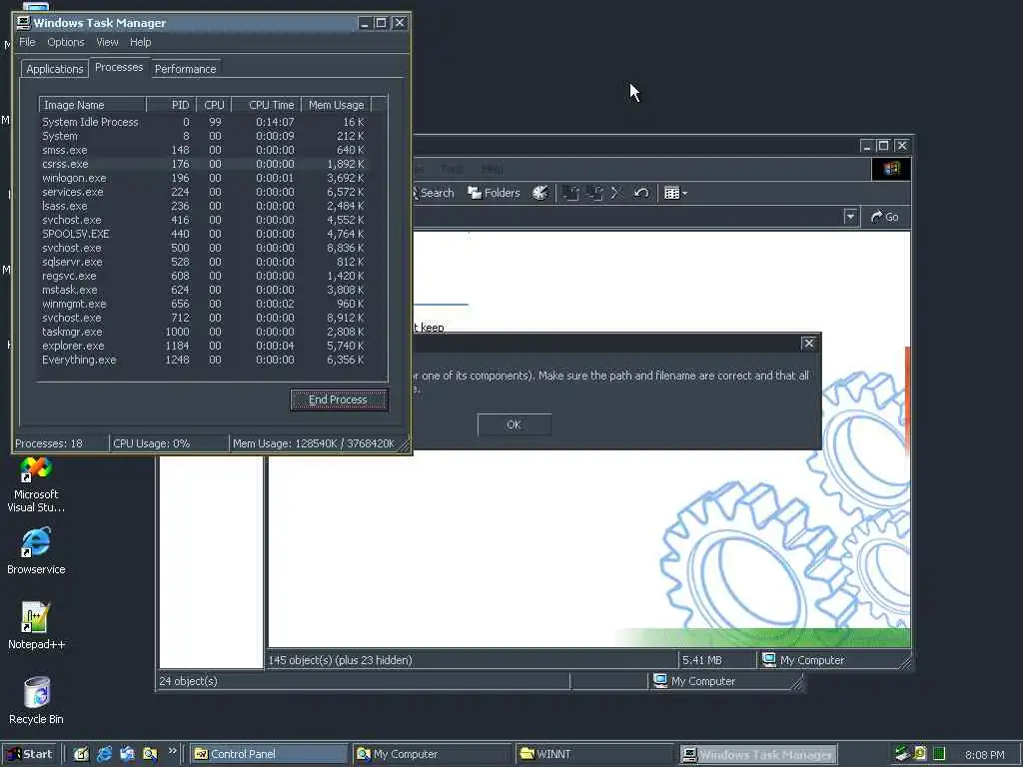Viewport: 1023px width, 767px height.
Task: Open the Help menu in Task Manager
Action: [x=140, y=42]
